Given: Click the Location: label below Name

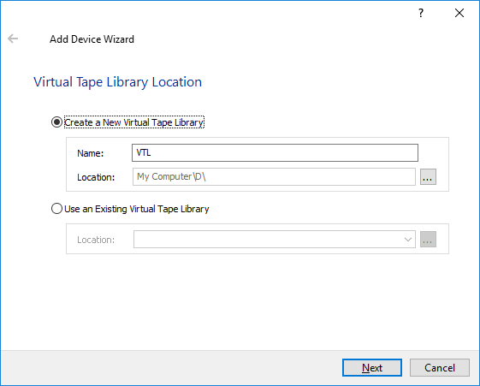Looking at the screenshot, I should point(96,177).
